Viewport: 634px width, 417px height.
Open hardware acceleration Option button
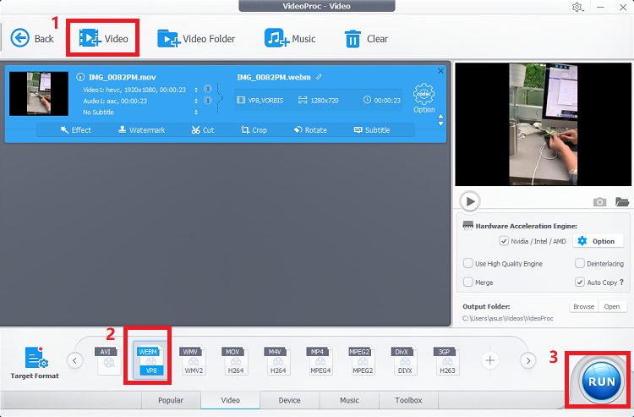click(x=598, y=241)
